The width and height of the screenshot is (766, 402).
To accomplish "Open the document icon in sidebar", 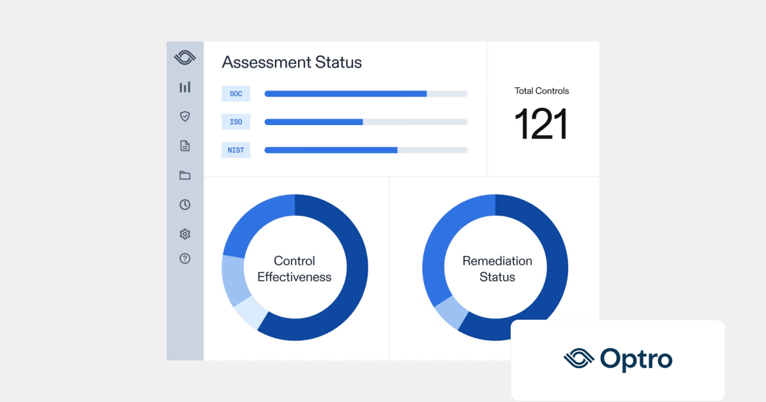I will [185, 145].
